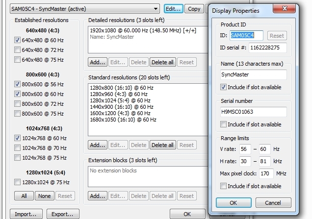The height and width of the screenshot is (219, 312).
Task: Close the Display Properties dialog
Action: pyautogui.click(x=285, y=8)
